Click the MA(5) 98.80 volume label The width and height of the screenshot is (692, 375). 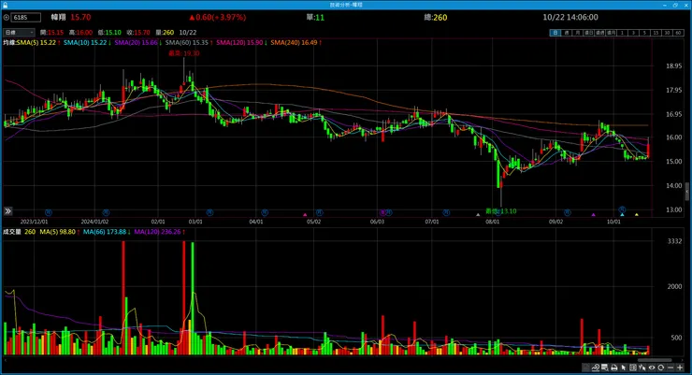tap(60, 232)
